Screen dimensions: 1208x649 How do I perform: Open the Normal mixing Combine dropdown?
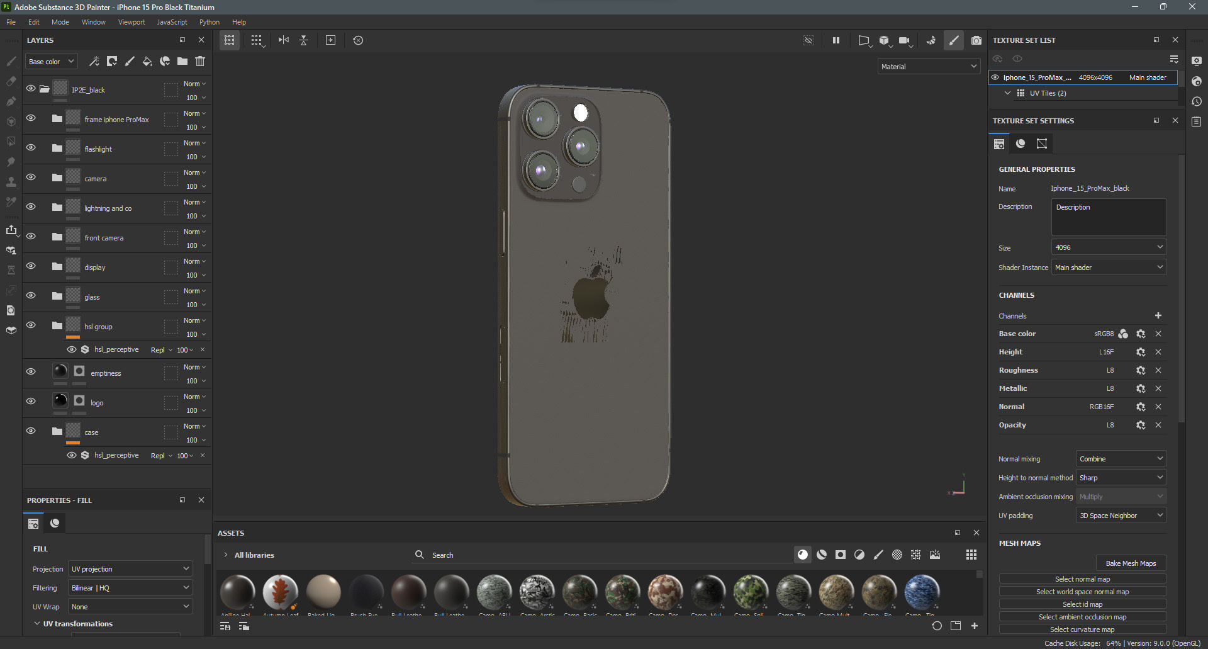1121,459
